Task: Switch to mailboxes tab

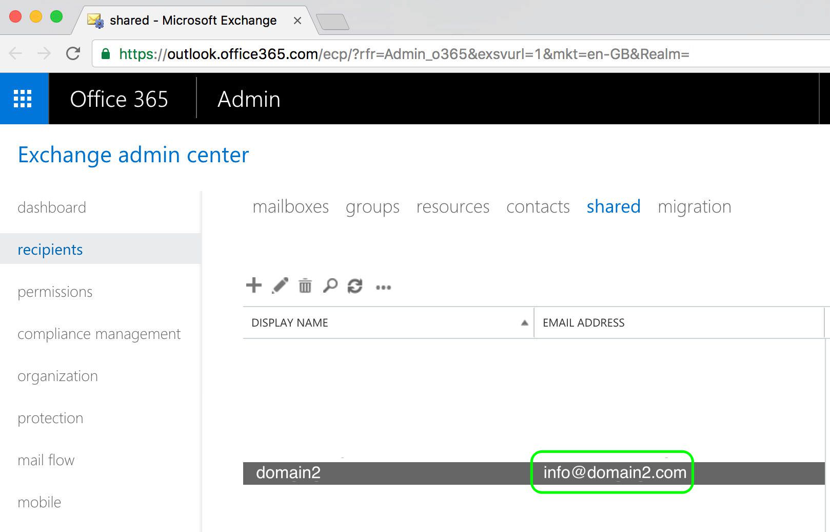Action: 291,206
